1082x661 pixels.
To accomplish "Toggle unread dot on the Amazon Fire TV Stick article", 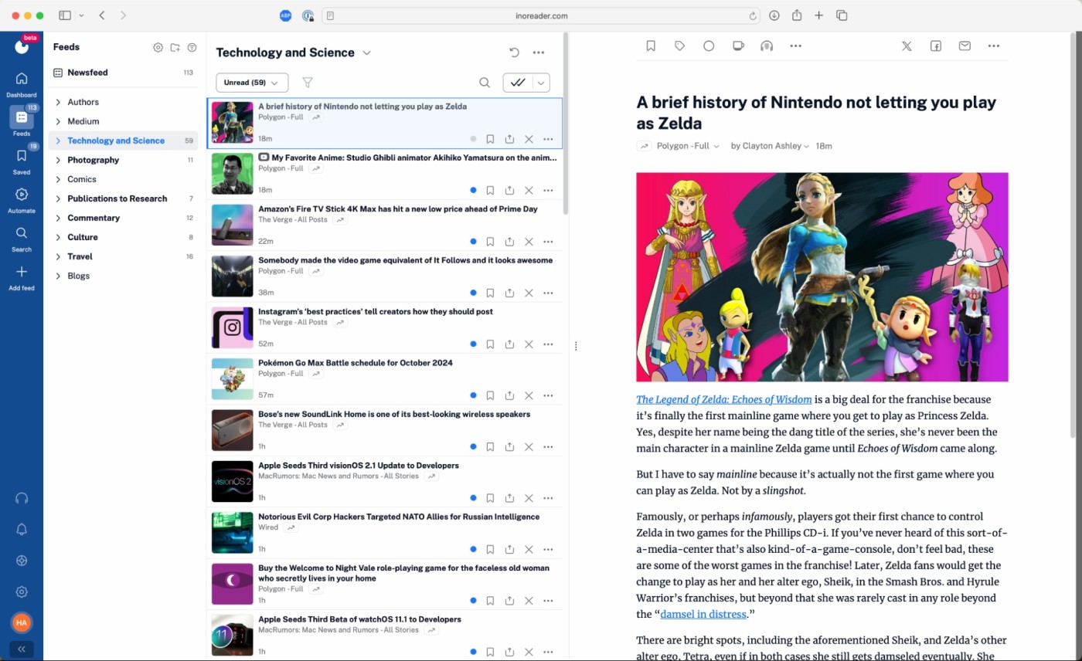I will tap(473, 242).
